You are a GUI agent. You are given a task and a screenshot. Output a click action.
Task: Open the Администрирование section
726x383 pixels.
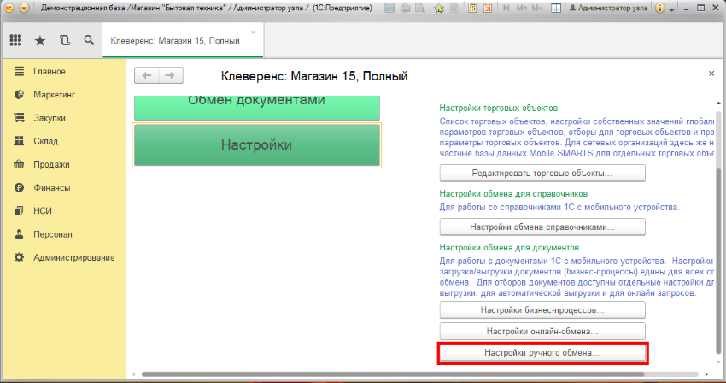[x=74, y=257]
